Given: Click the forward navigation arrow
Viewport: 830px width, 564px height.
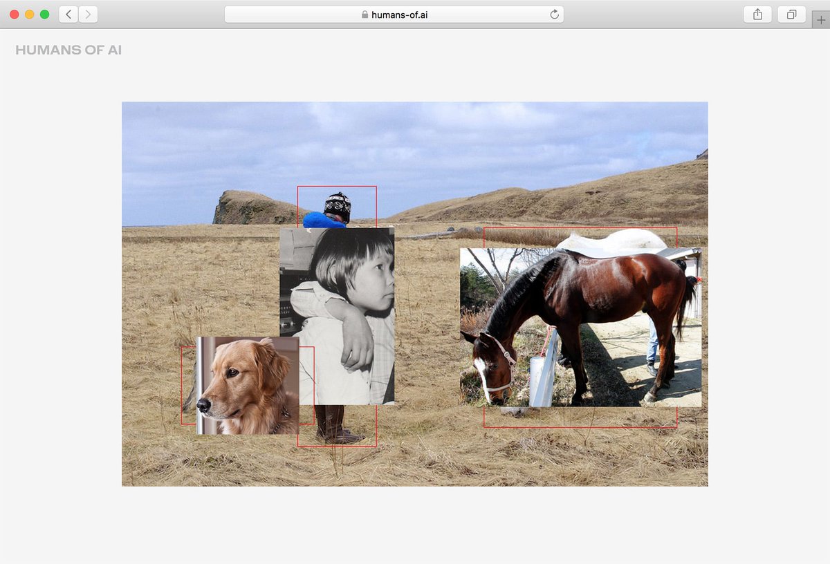Looking at the screenshot, I should pos(87,14).
